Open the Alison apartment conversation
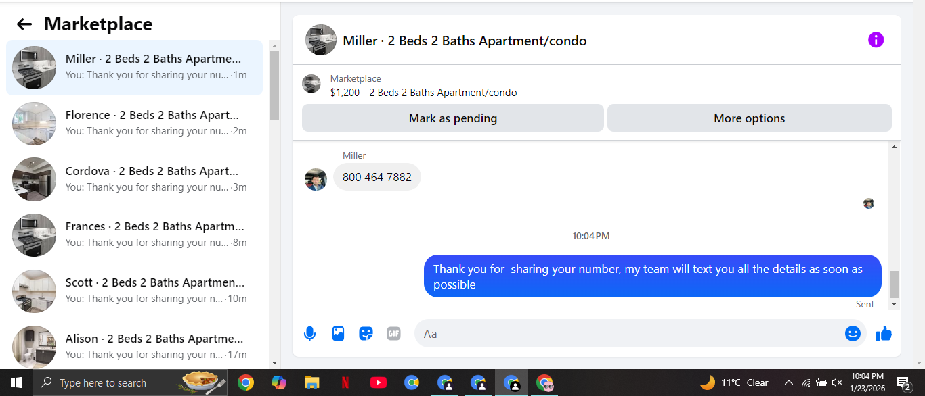The height and width of the screenshot is (396, 925). click(x=134, y=346)
